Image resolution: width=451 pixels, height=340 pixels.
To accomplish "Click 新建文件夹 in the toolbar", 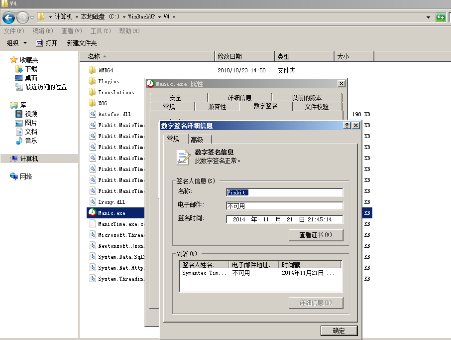I will [82, 43].
